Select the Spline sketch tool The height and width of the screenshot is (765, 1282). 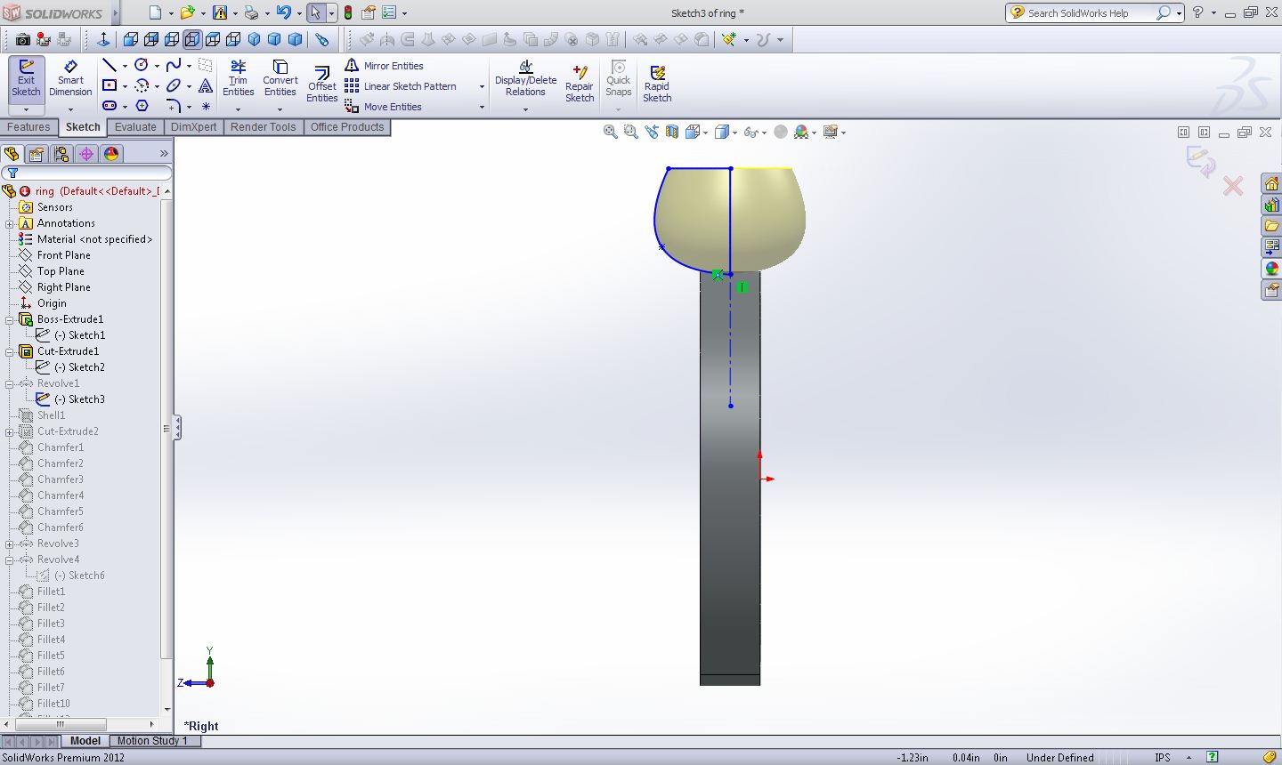174,65
